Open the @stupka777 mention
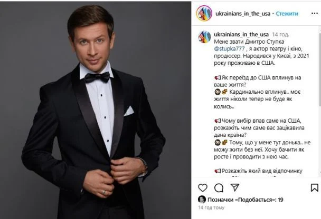Image resolution: width=321 pixels, height=219 pixels. coord(229,49)
